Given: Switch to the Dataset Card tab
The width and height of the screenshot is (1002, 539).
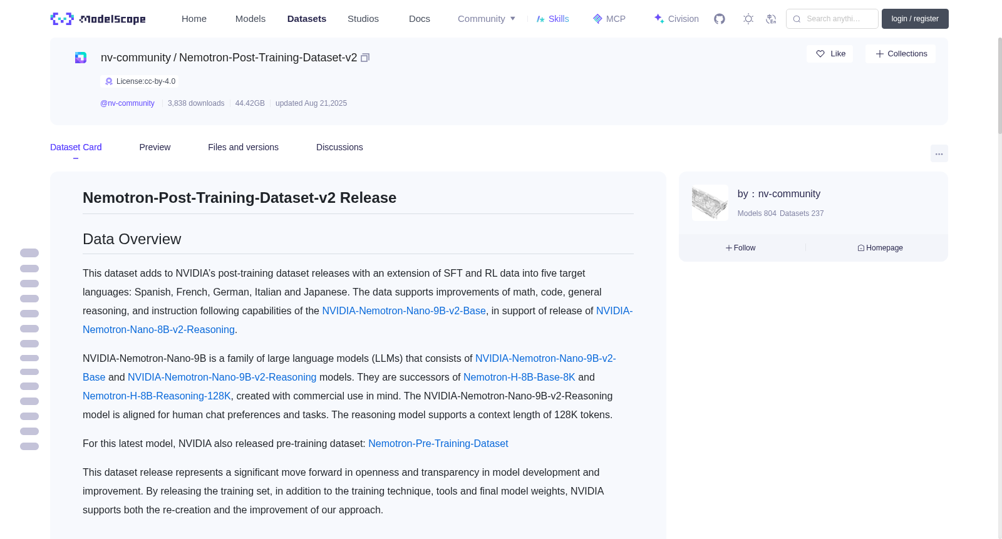Looking at the screenshot, I should click(76, 147).
